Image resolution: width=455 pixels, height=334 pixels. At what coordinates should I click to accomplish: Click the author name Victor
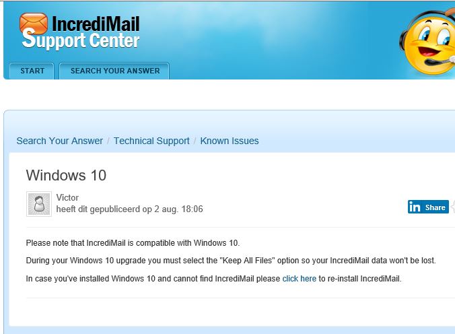tap(67, 197)
